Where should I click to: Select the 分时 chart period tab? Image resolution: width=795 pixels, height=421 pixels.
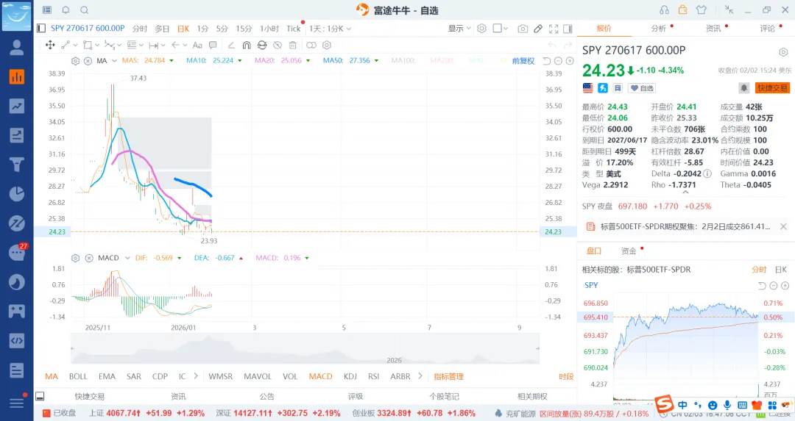tap(140, 29)
